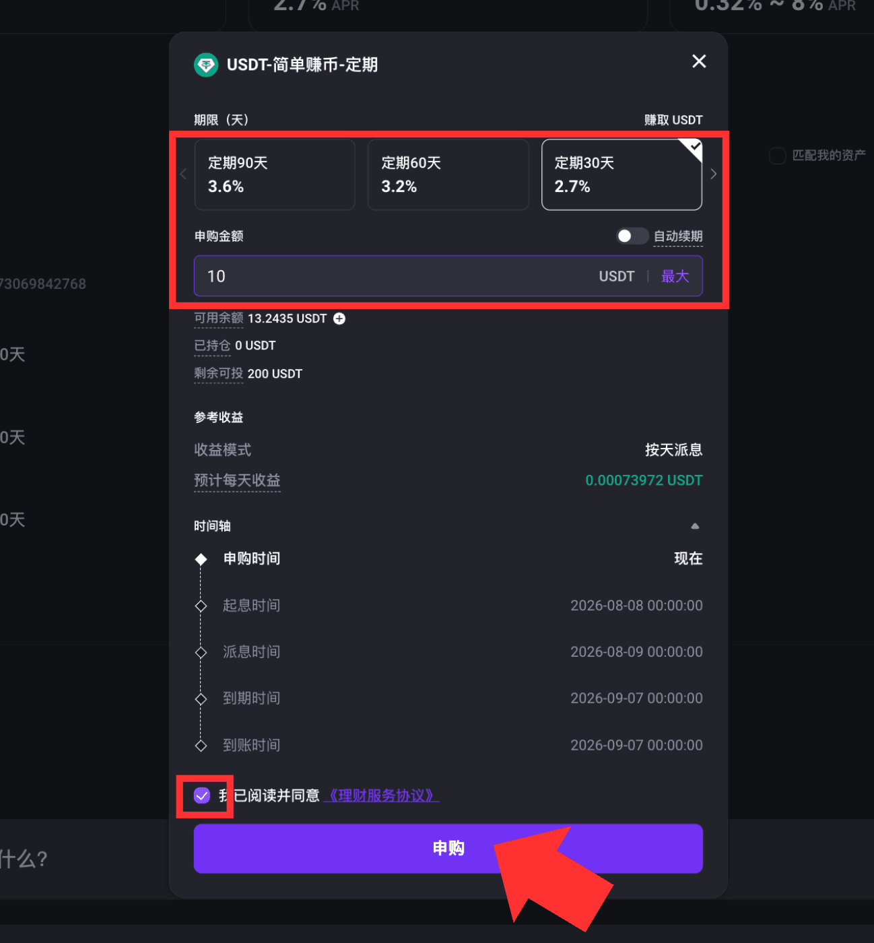
Task: Click the 预计每天收益 underlined label
Action: click(x=237, y=480)
